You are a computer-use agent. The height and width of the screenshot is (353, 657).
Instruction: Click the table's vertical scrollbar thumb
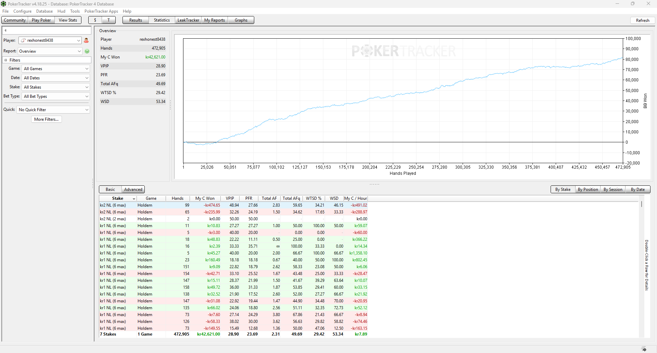click(642, 204)
